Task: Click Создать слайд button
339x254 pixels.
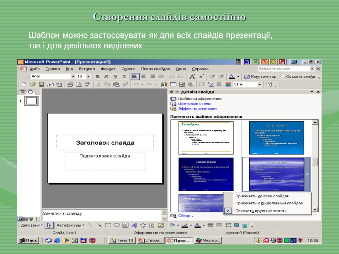Action: pyautogui.click(x=298, y=76)
